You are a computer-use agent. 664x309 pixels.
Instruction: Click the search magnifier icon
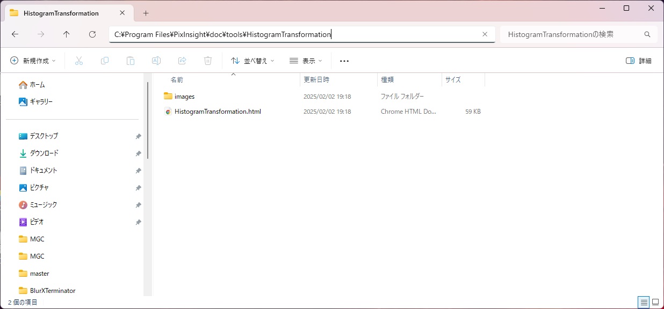click(647, 34)
